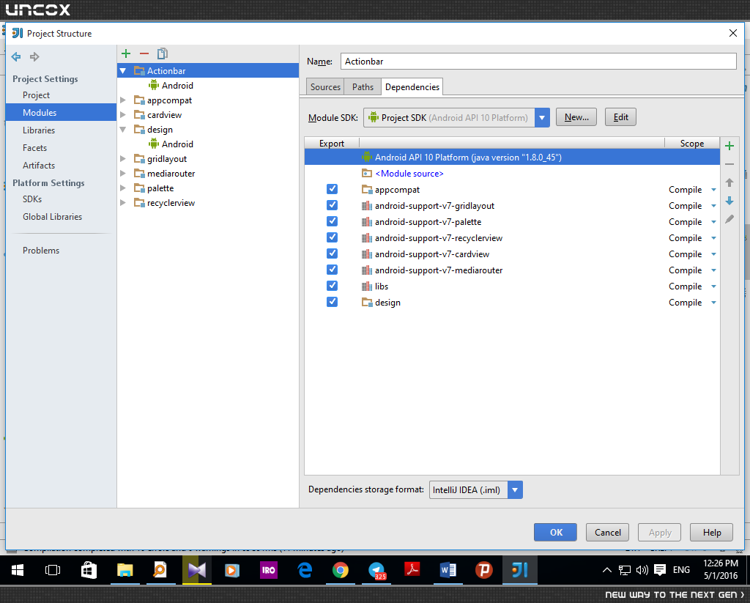This screenshot has width=750, height=603.
Task: Remove selected module with minus icon
Action: [x=144, y=53]
